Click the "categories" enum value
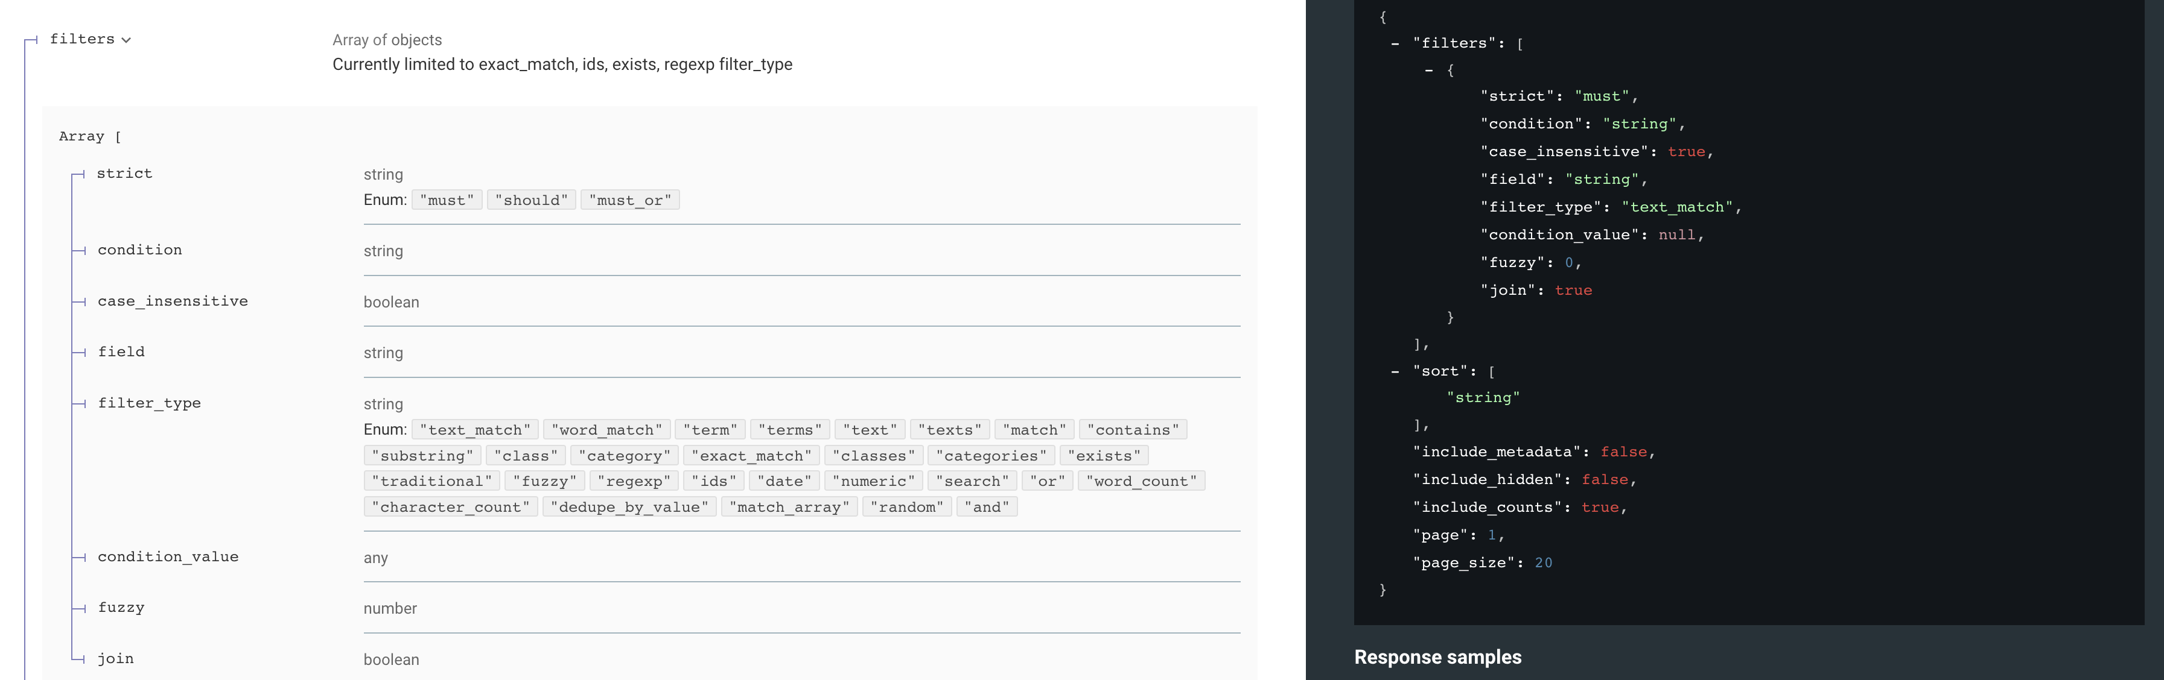The image size is (2164, 680). [x=991, y=456]
